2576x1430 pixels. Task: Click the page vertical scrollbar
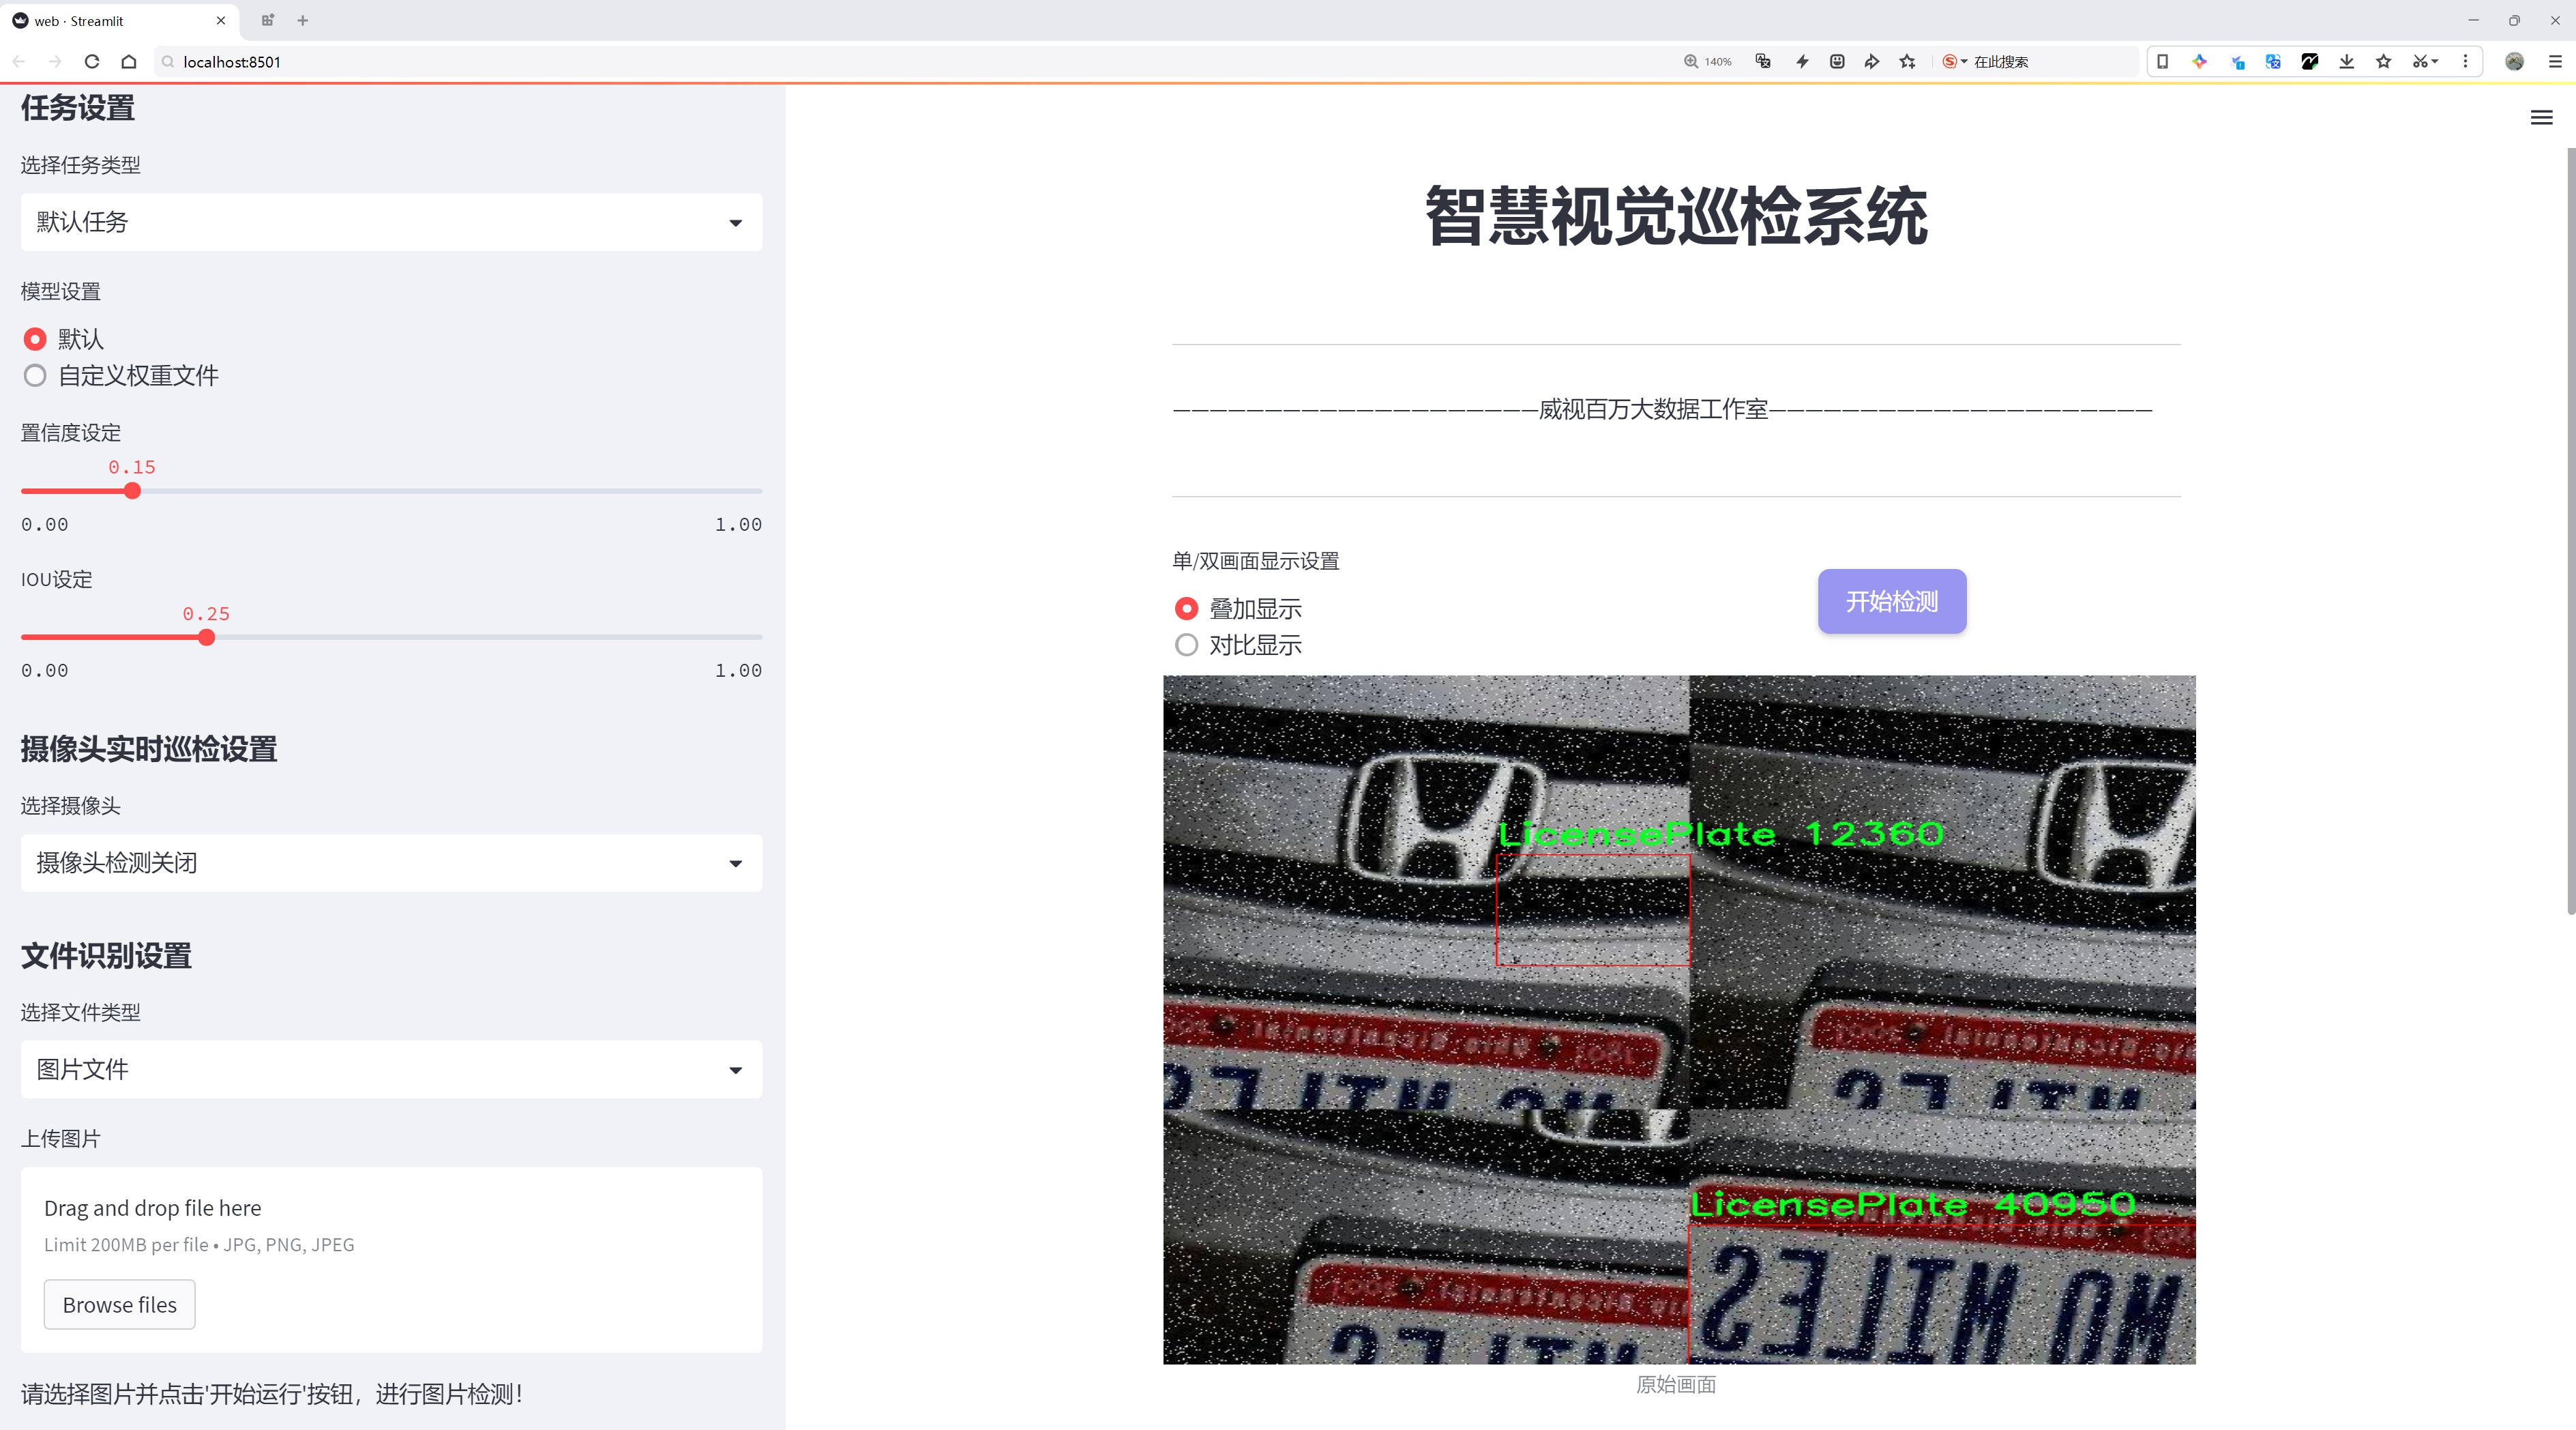[2570, 530]
